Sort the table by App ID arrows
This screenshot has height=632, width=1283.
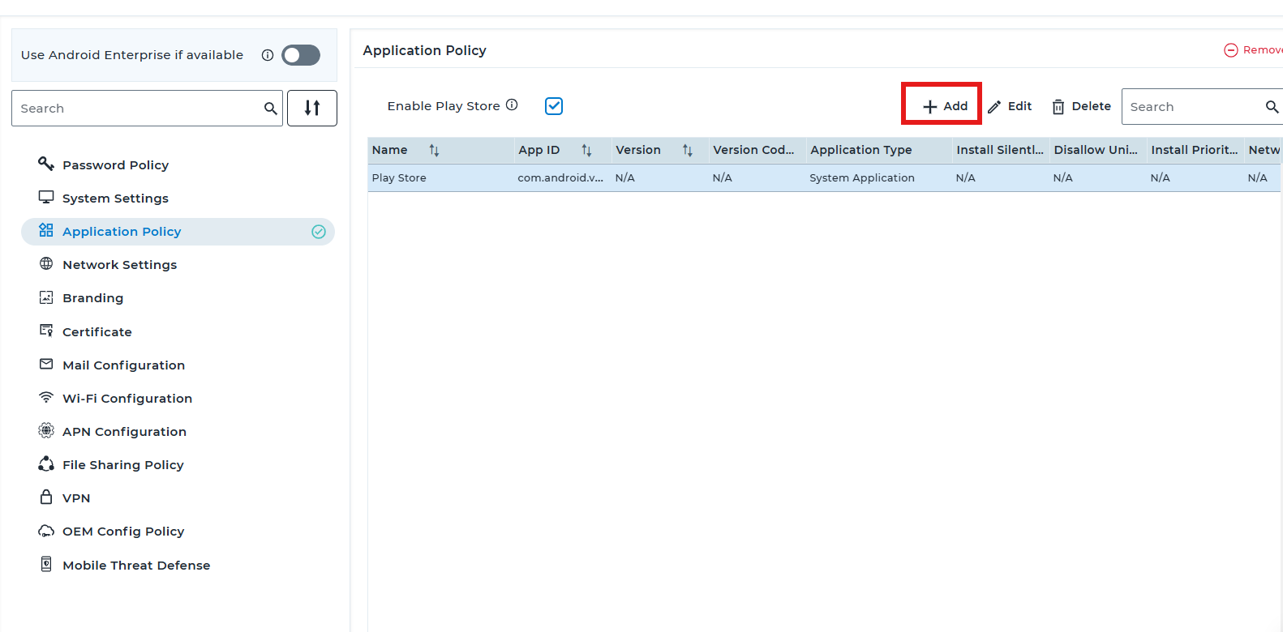pos(586,151)
